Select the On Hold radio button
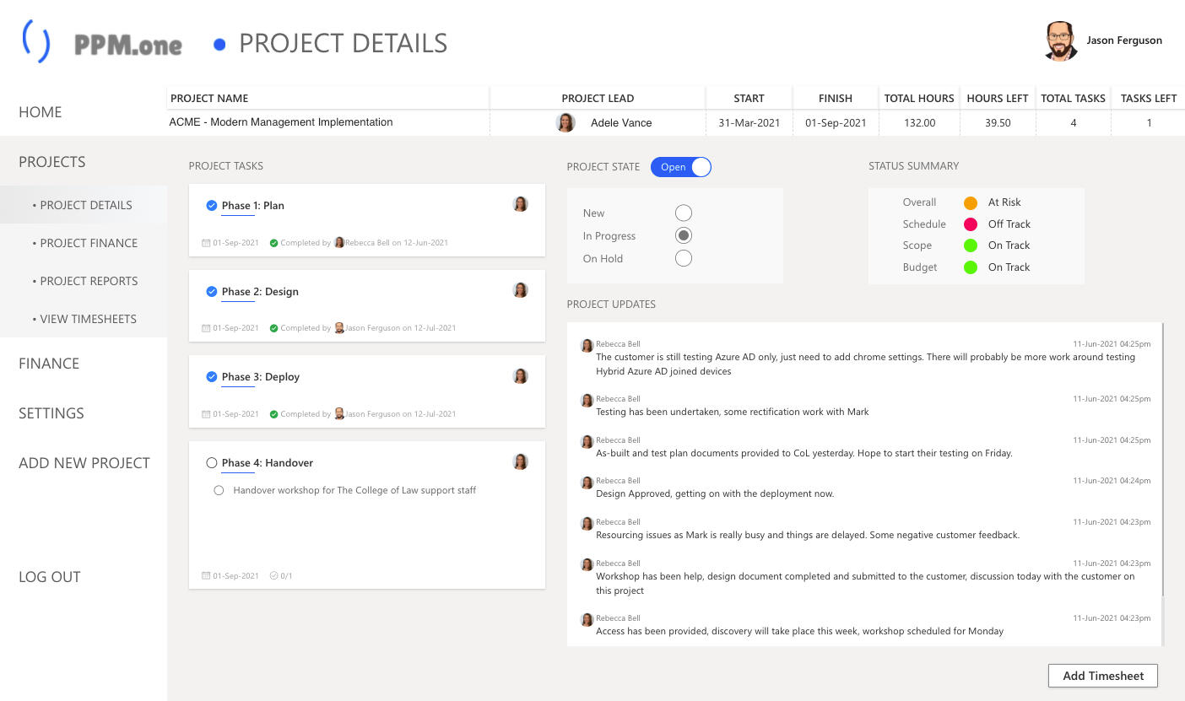The height and width of the screenshot is (701, 1185). coord(684,259)
